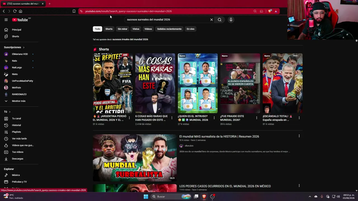358x201 pixels.
Task: Show hidden system tray icons
Action: 310,197
